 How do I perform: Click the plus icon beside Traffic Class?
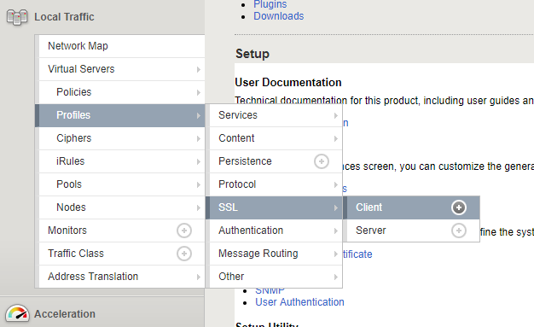tap(184, 254)
